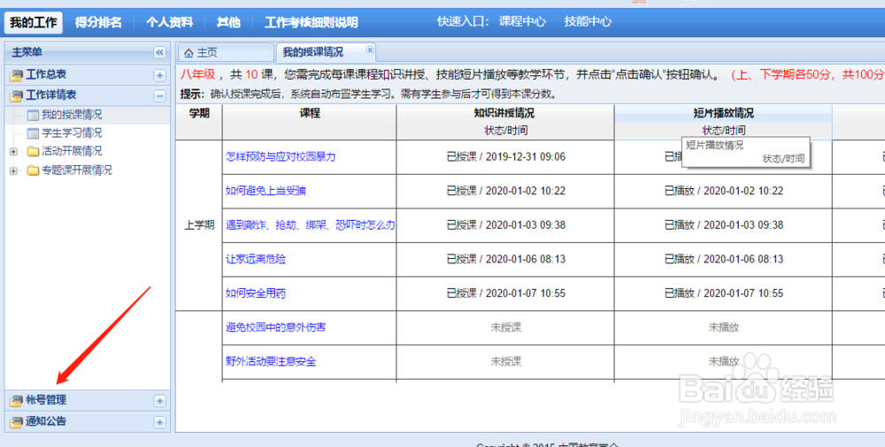Open 我的授课情况 in sidebar tree

pos(72,115)
